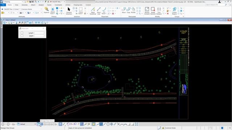The height and width of the screenshot is (130, 232).
Task: Switch to the Annotate ribbon tab
Action: click(x=25, y=5)
